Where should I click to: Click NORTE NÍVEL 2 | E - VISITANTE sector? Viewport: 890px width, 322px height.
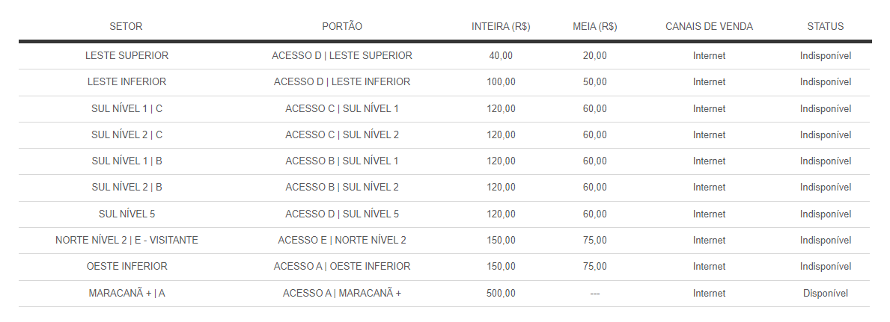(127, 240)
